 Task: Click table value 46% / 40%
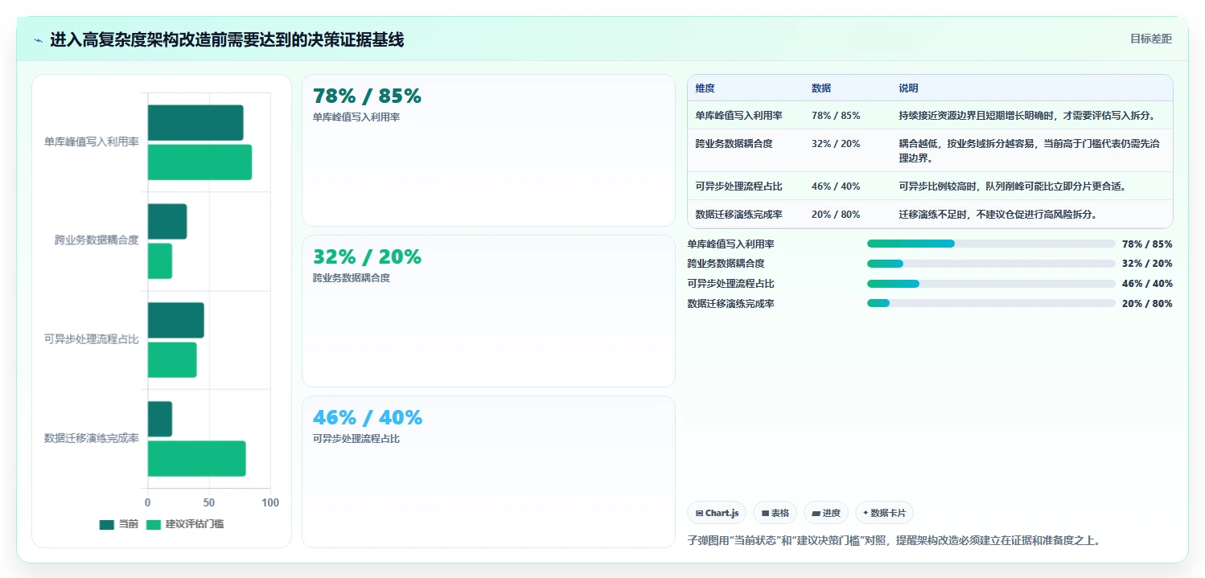tap(836, 187)
